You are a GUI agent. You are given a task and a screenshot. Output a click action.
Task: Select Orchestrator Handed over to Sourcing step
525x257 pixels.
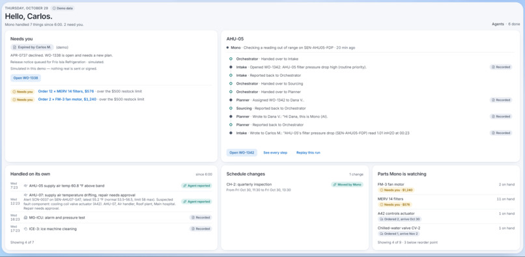pos(270,84)
